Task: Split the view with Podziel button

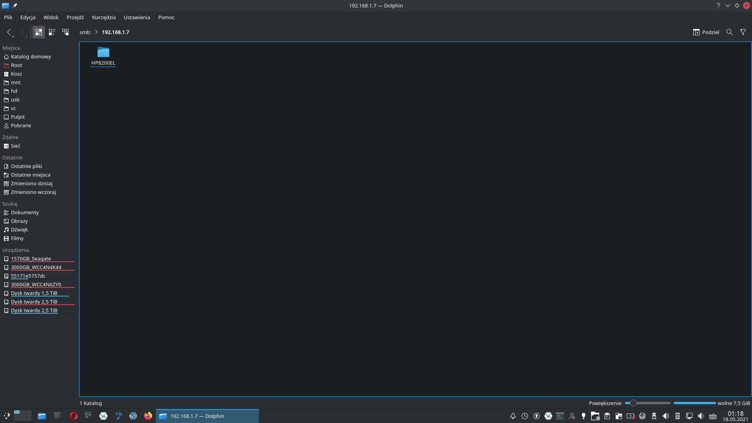Action: click(706, 32)
